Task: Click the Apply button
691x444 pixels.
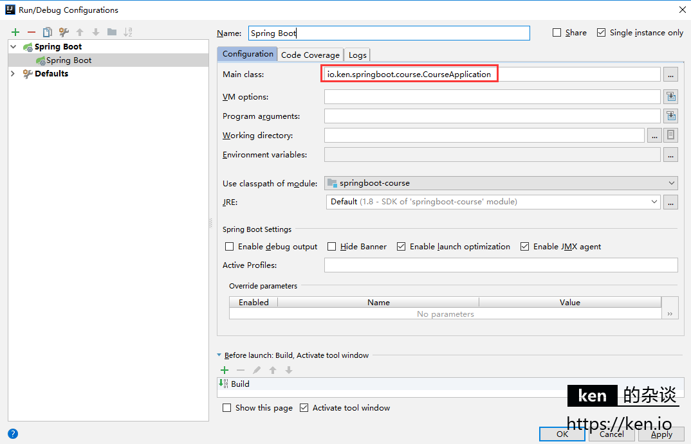Action: tap(661, 434)
